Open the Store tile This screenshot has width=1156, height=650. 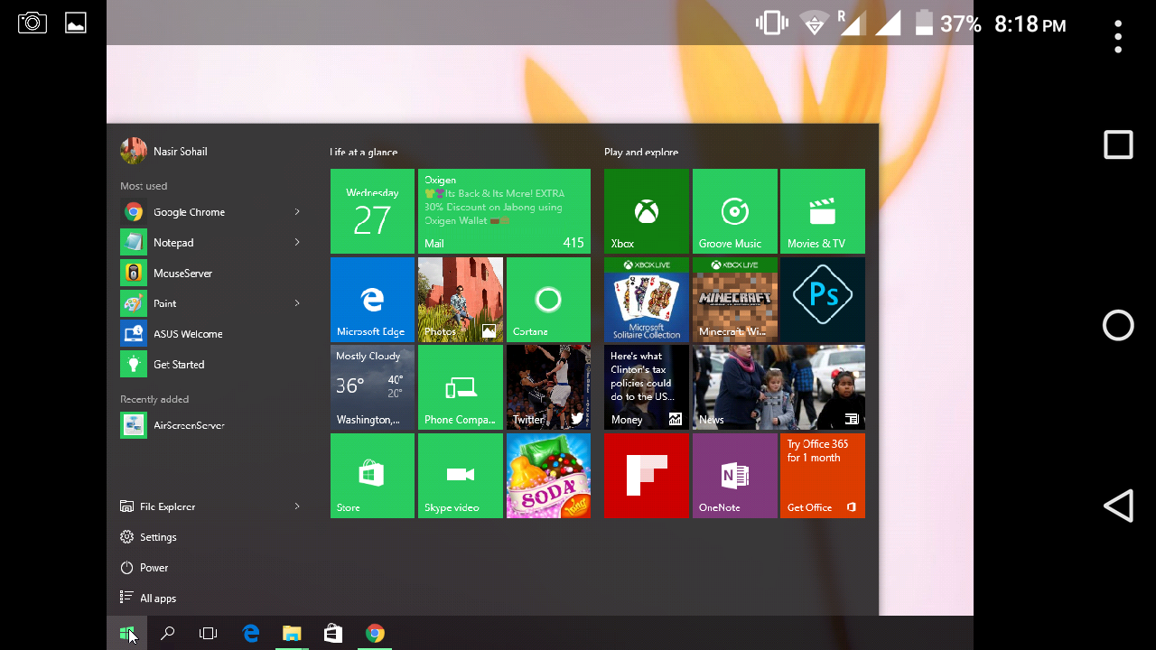pyautogui.click(x=372, y=476)
